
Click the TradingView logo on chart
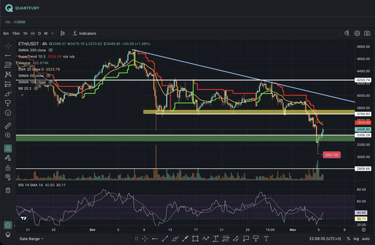tap(23, 218)
